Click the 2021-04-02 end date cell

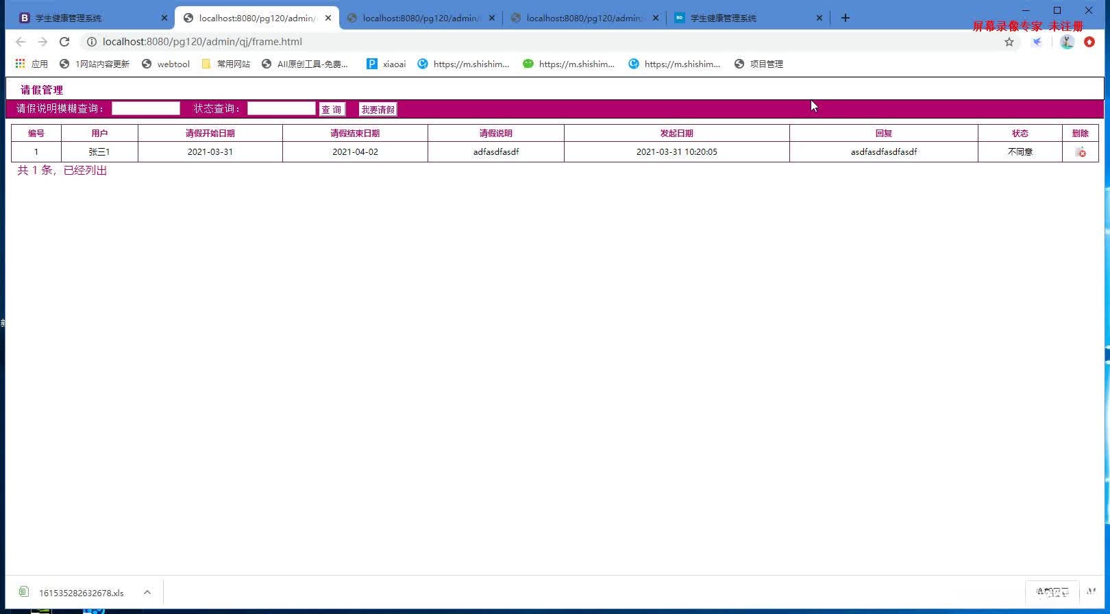355,151
